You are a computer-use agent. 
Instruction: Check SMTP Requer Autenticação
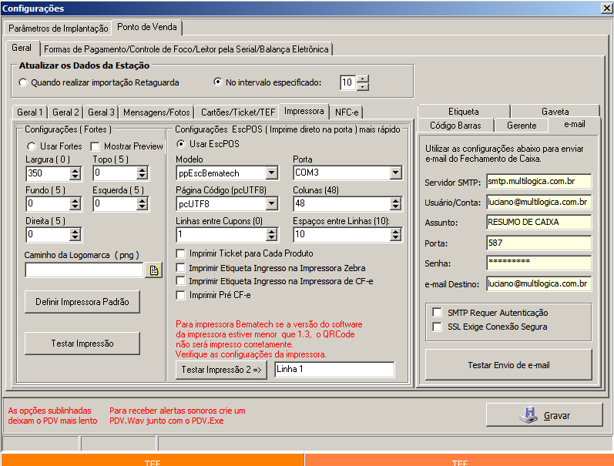click(437, 313)
